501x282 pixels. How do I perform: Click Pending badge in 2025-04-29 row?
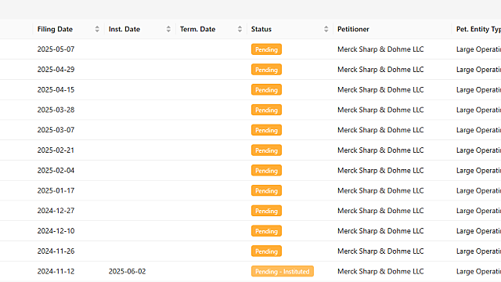click(266, 70)
